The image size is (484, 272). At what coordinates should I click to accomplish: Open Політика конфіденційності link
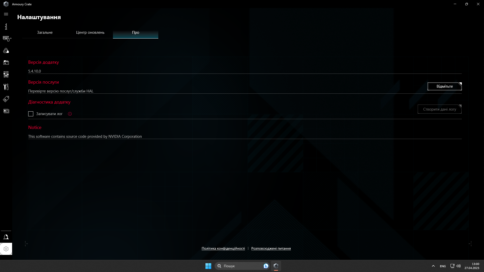coord(223,248)
